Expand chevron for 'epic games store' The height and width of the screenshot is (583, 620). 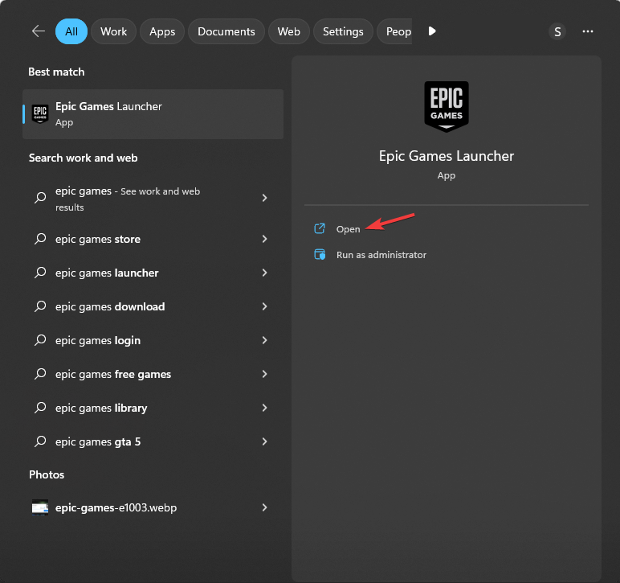[264, 239]
